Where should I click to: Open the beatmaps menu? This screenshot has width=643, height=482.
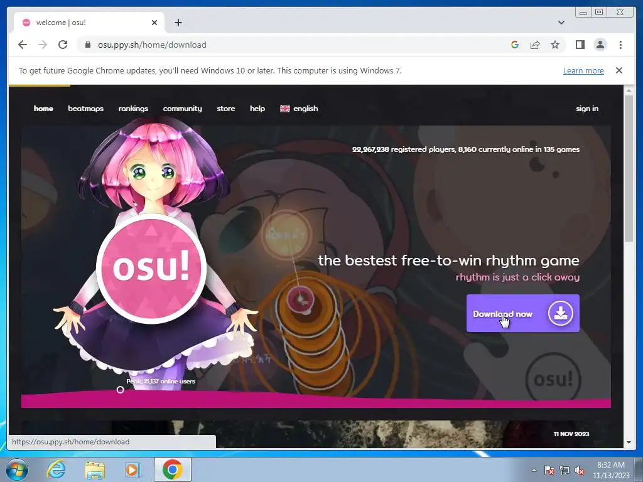tap(85, 109)
